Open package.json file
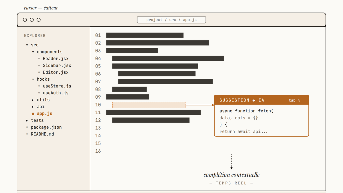343x193 pixels. pyautogui.click(x=46, y=127)
